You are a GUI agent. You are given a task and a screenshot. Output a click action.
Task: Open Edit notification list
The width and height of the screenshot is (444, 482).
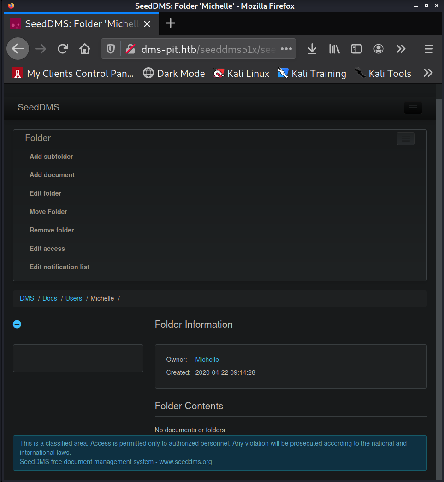point(59,267)
